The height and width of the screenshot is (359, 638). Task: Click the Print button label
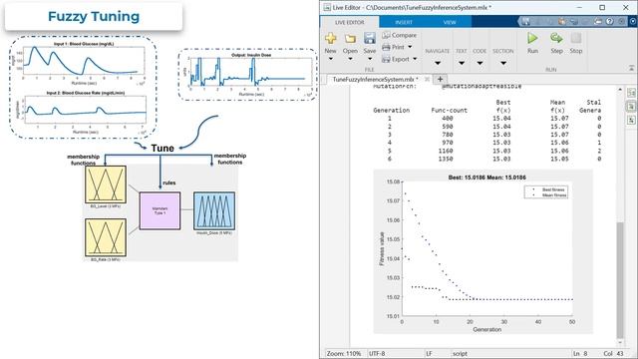click(x=398, y=47)
